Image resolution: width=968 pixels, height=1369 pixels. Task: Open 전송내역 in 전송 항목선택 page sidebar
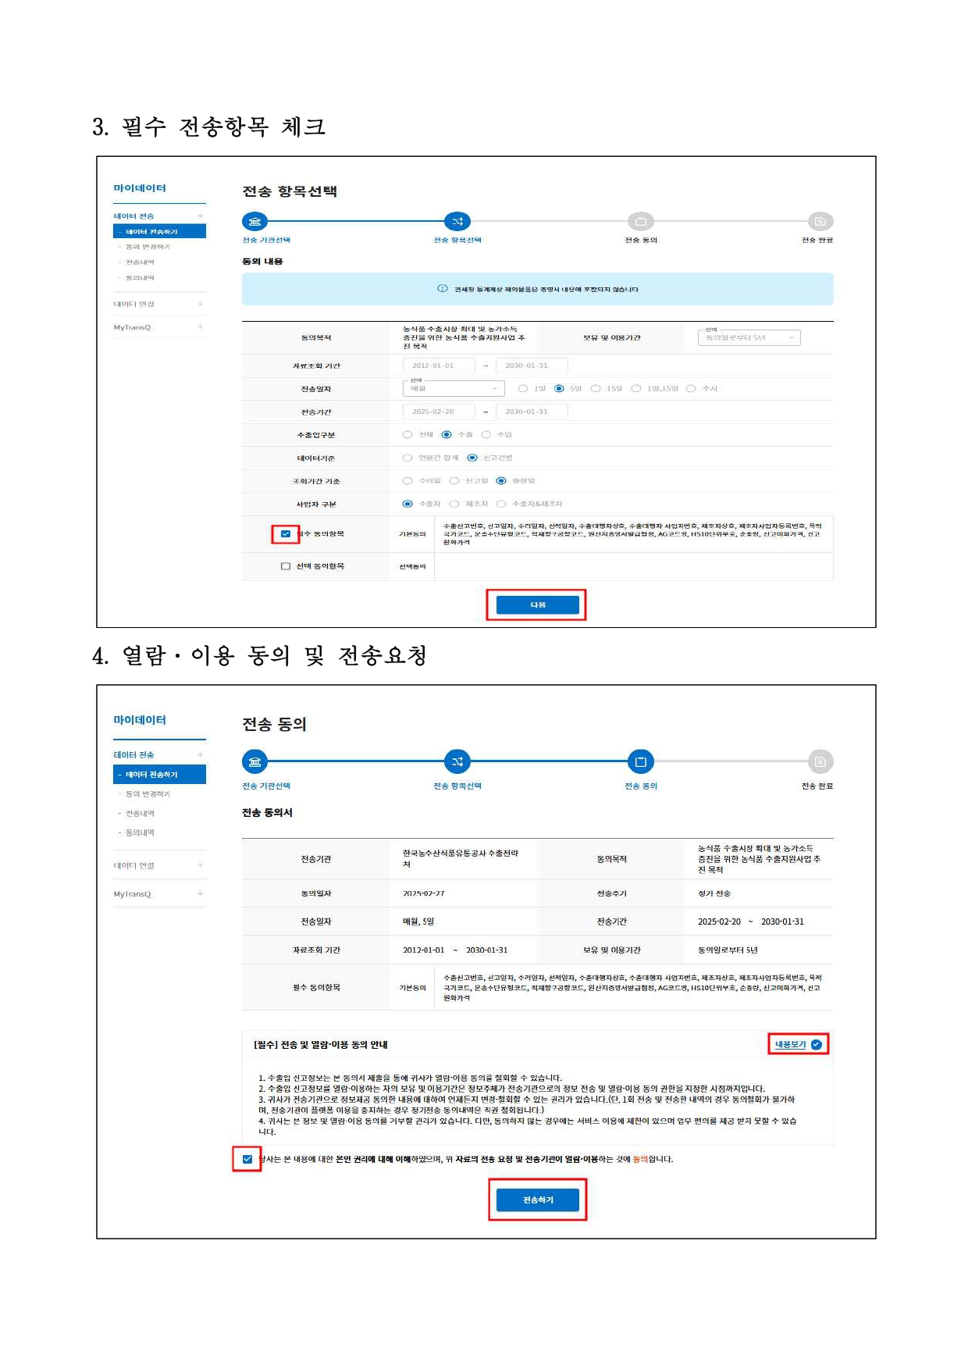(140, 262)
